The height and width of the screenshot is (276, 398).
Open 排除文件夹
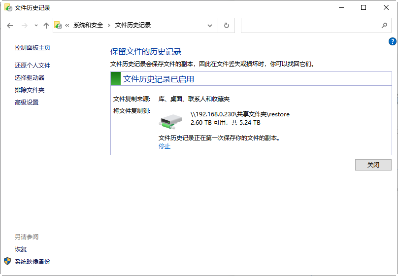click(30, 90)
